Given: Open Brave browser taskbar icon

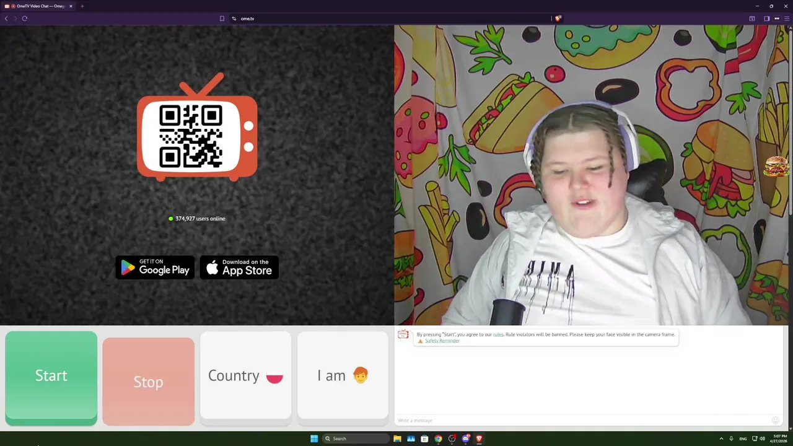Looking at the screenshot, I should tap(479, 439).
